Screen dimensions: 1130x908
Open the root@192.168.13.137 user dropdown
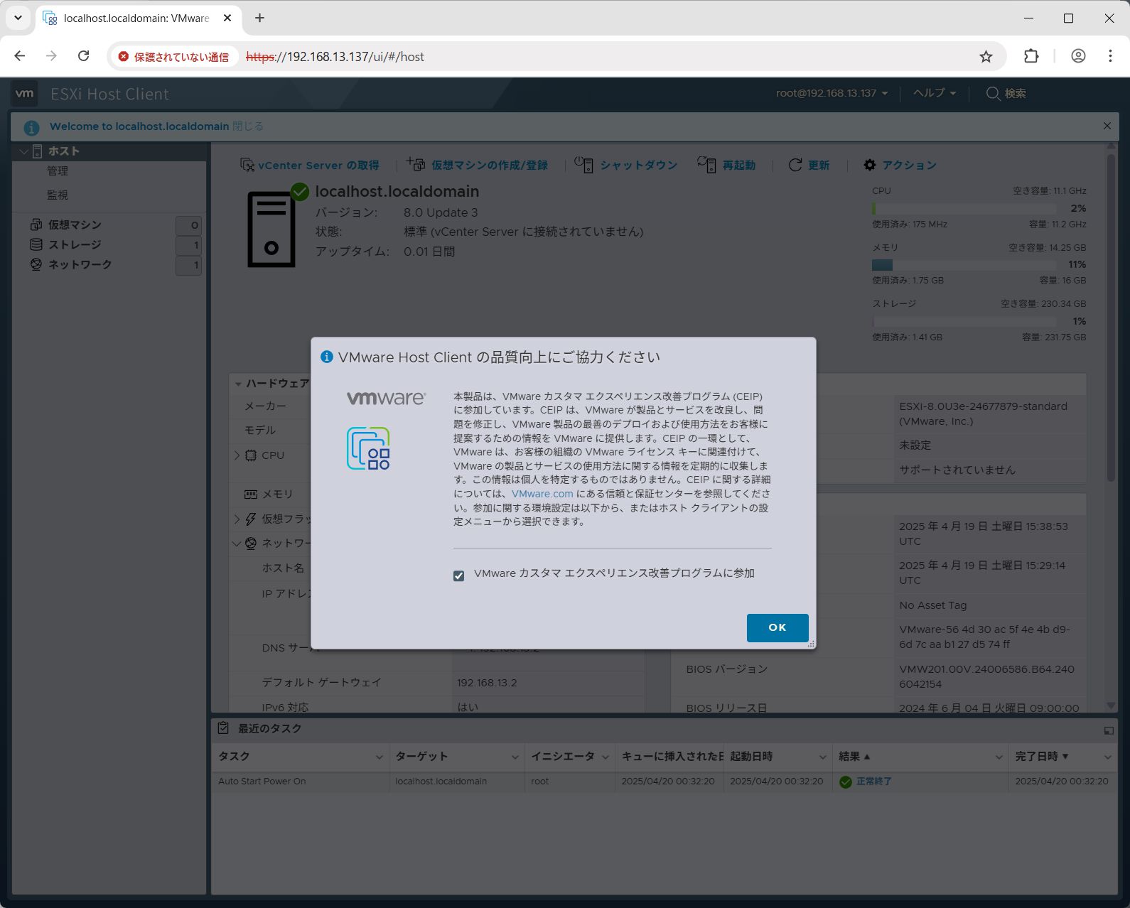[x=832, y=93]
